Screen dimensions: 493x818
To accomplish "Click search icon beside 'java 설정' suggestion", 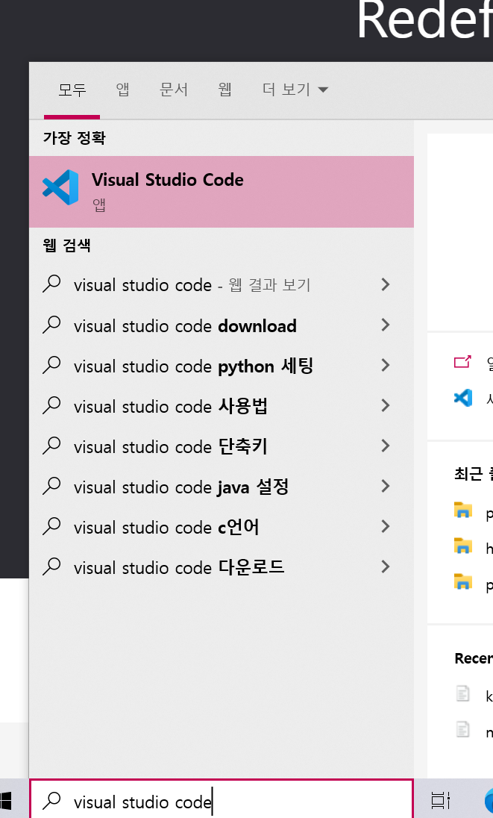I will tap(51, 486).
